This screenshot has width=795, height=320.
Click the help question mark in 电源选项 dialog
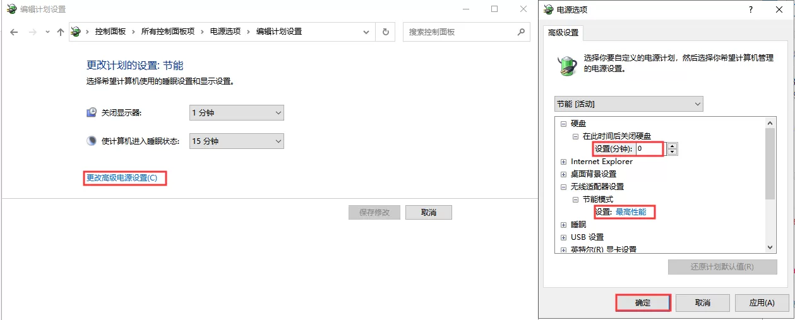point(751,9)
